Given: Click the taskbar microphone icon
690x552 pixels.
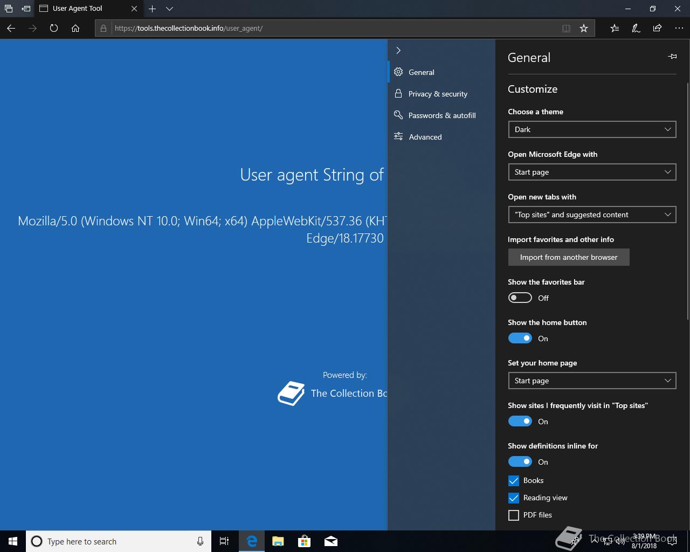Looking at the screenshot, I should click(200, 541).
